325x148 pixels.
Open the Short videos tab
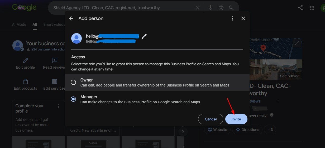point(54,24)
